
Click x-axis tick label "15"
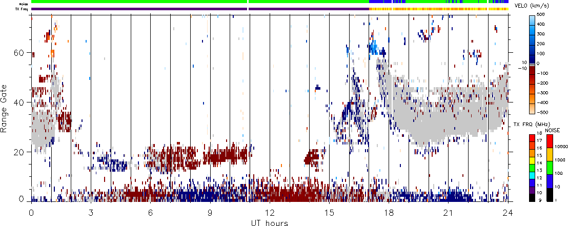(x=329, y=213)
